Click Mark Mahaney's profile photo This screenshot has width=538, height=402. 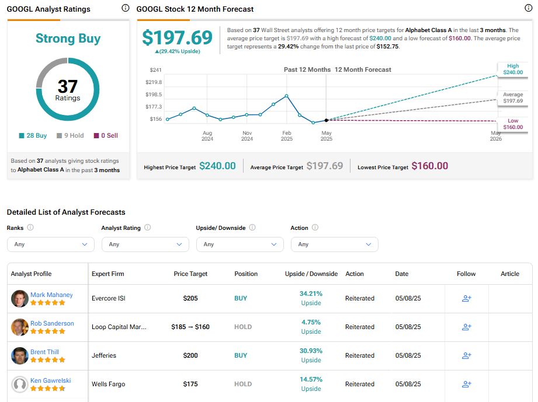click(x=19, y=299)
